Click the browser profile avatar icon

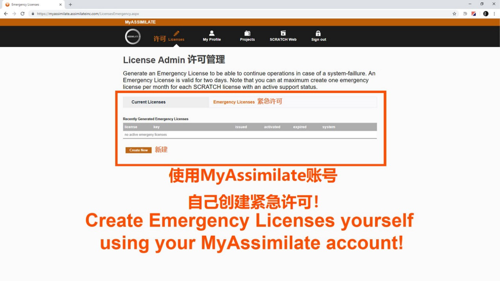pyautogui.click(x=485, y=13)
